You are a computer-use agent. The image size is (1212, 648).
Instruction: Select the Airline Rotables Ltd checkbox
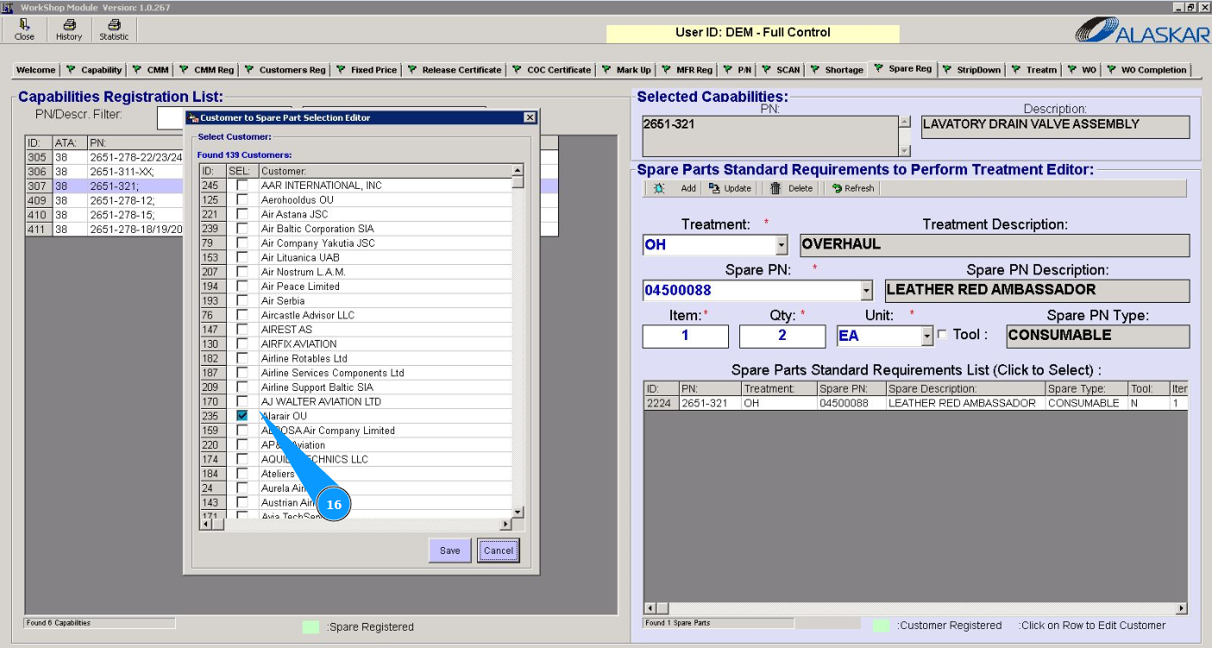(x=242, y=358)
